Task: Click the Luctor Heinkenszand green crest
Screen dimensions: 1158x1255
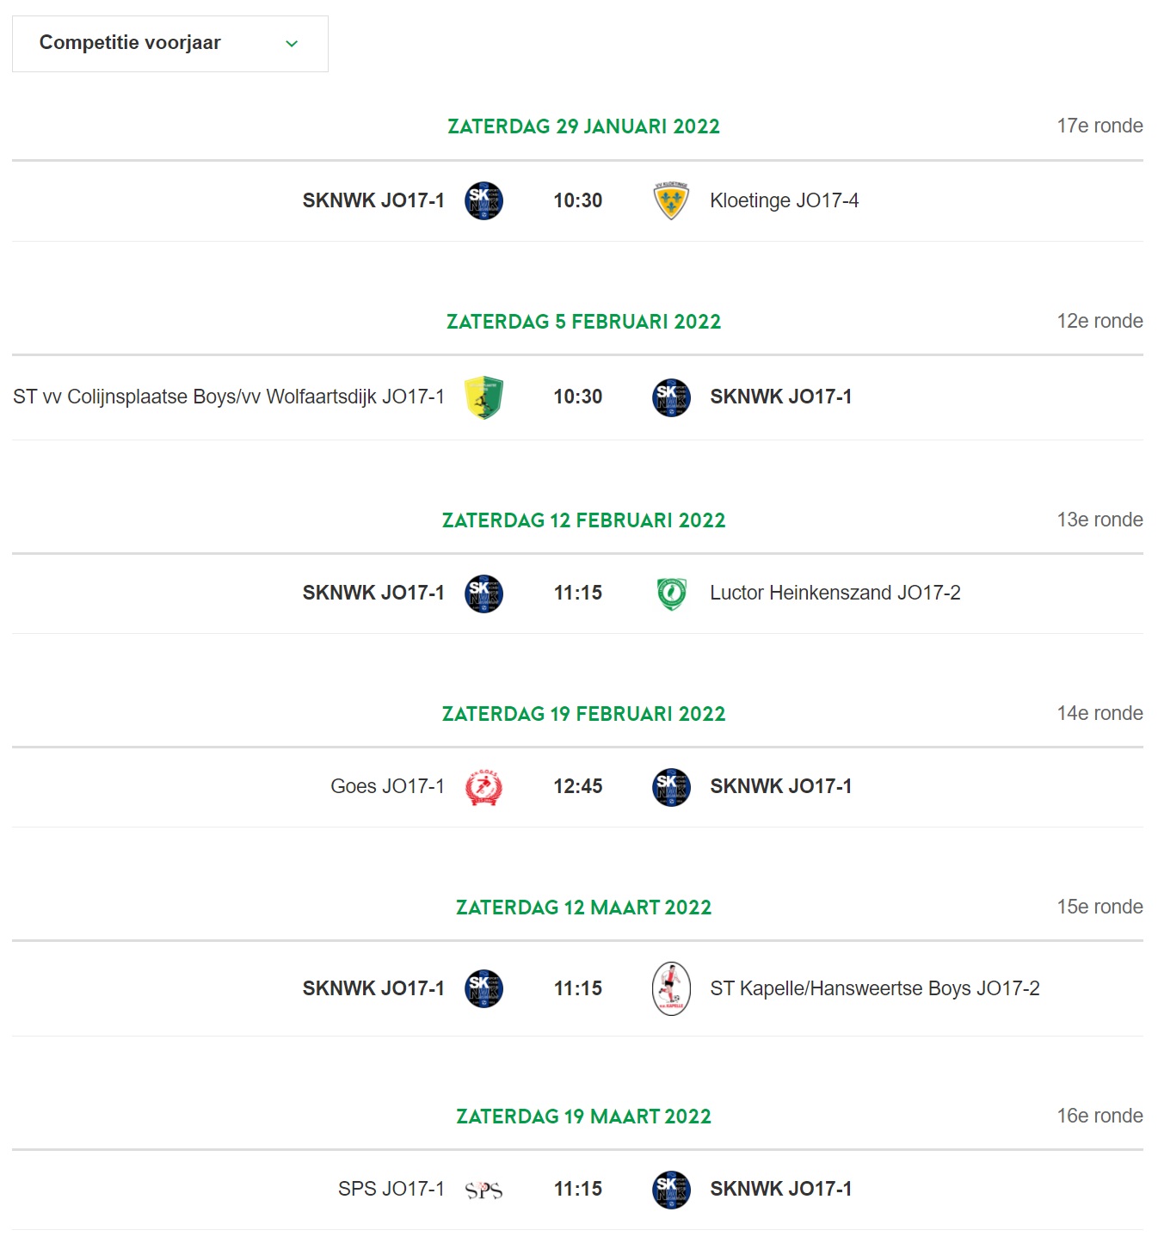Action: (671, 594)
